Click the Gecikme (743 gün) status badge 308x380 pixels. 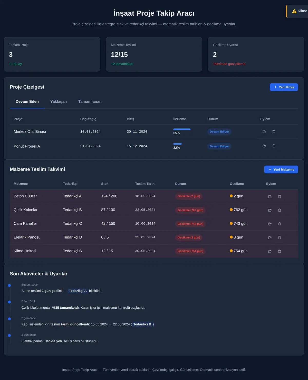[190, 224]
